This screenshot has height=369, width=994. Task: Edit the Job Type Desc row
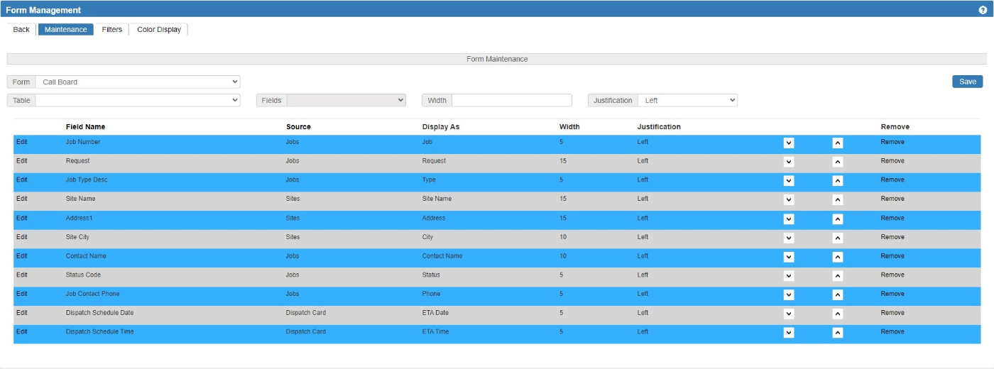(x=22, y=180)
